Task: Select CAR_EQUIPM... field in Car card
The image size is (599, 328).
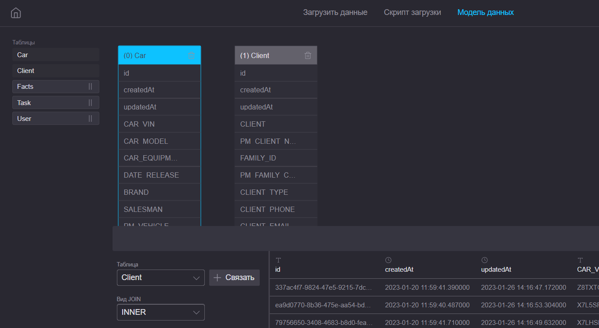Action: pos(160,158)
